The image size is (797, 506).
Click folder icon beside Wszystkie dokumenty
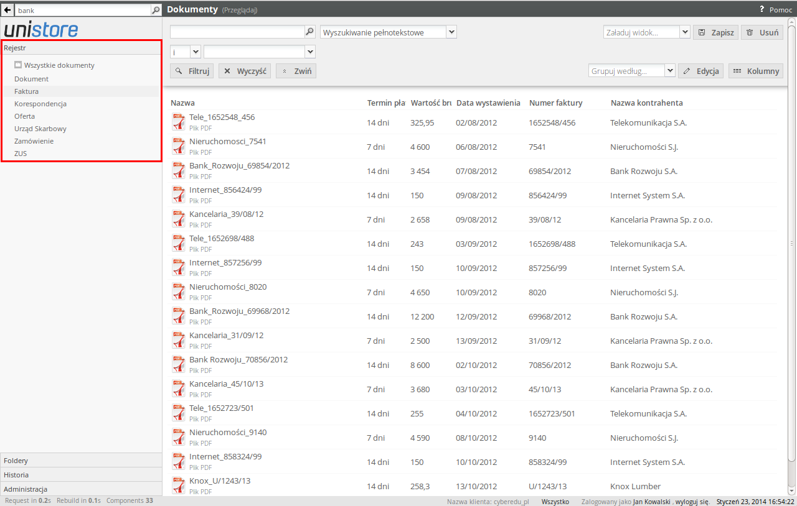point(18,65)
